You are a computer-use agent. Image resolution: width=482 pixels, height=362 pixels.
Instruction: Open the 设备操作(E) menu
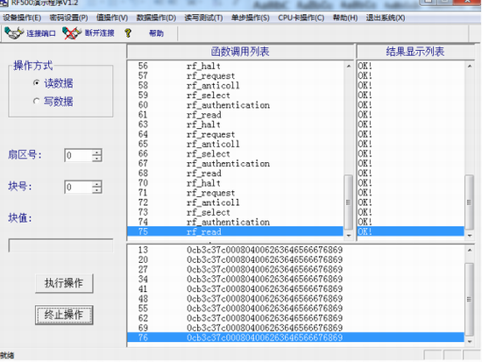point(22,18)
